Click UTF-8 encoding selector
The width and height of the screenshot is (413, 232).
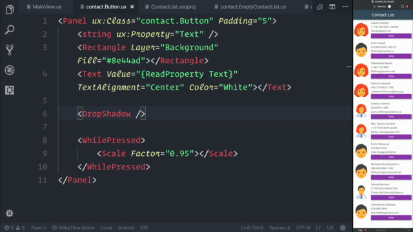click(303, 227)
